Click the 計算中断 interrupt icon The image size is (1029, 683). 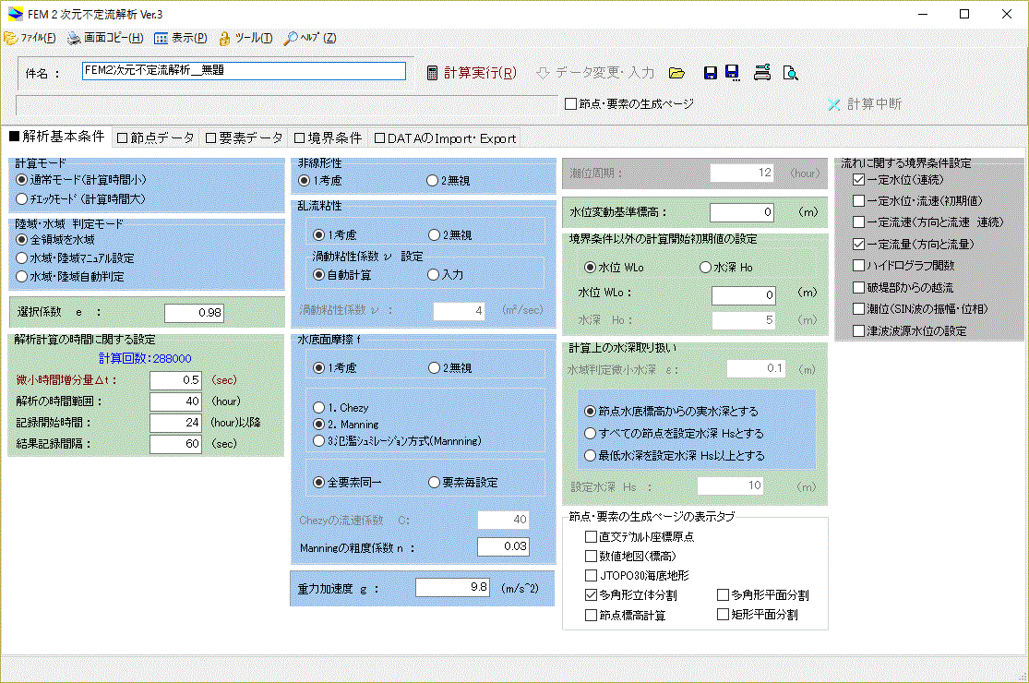(833, 104)
